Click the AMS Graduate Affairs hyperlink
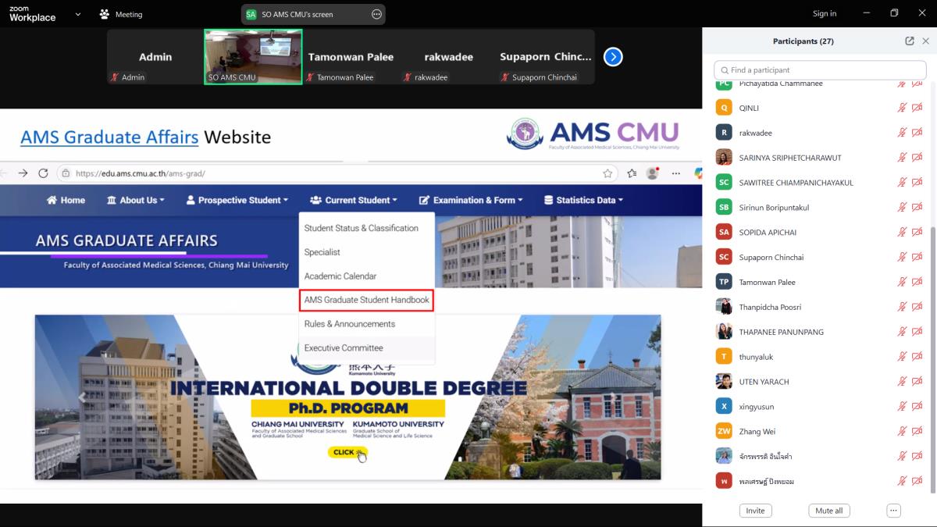937x527 pixels. 109,137
